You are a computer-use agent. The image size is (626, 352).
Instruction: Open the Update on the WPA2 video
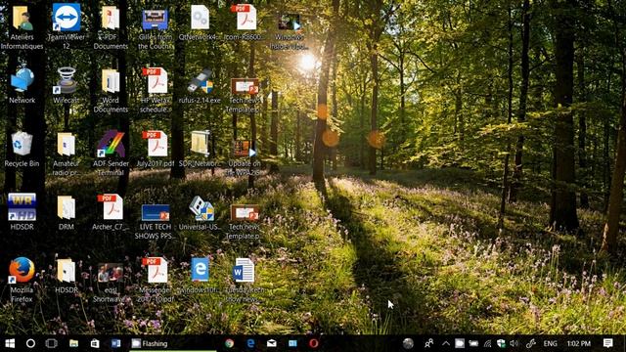pyautogui.click(x=245, y=157)
